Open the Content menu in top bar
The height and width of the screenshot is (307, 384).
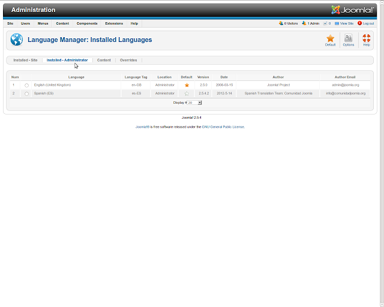[x=62, y=23]
